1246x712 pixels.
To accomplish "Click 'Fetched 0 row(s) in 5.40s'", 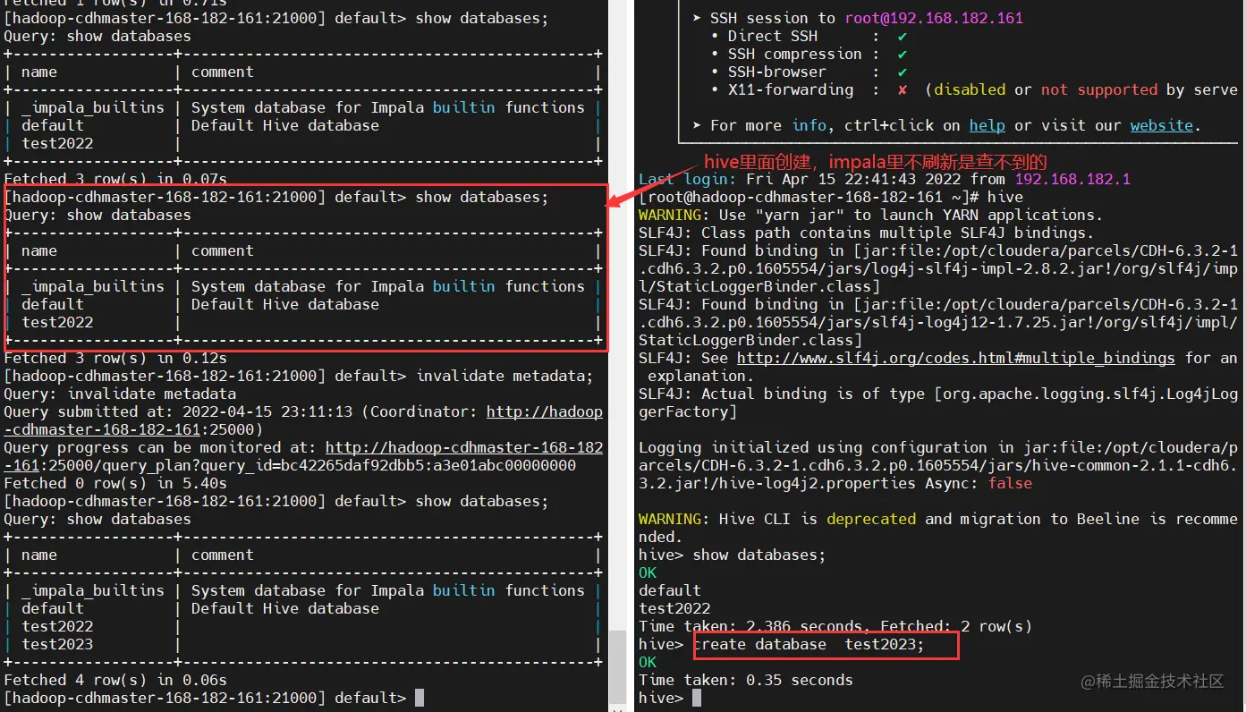I will (115, 483).
